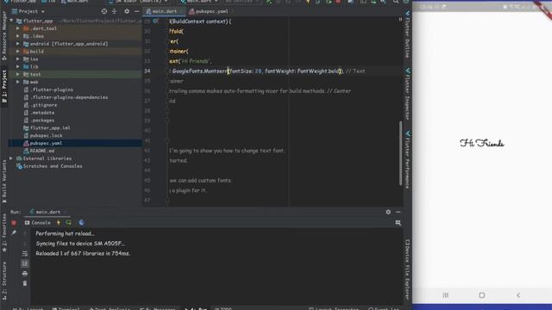Select the Console tab
The width and height of the screenshot is (552, 310).
click(38, 222)
